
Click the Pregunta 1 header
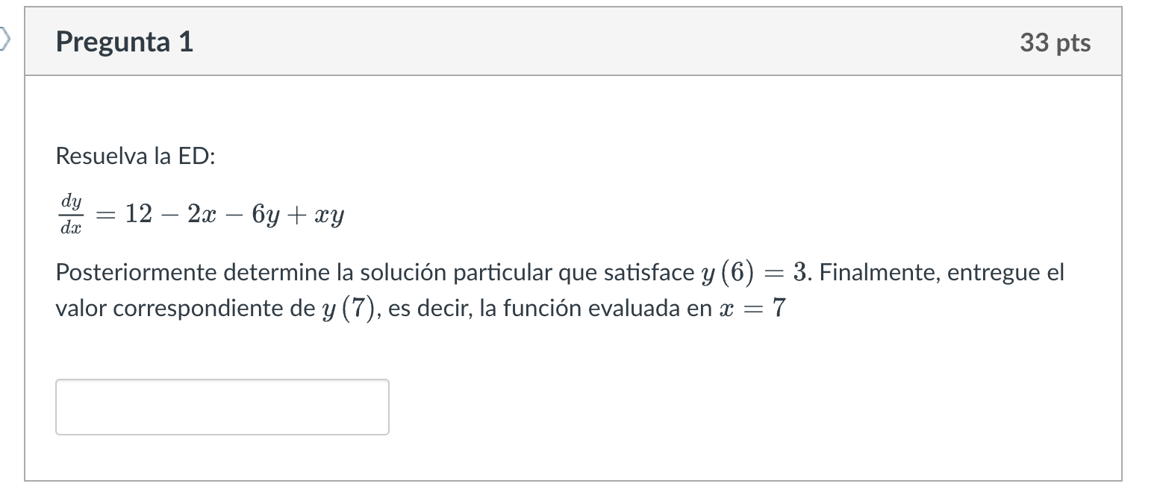tap(123, 42)
